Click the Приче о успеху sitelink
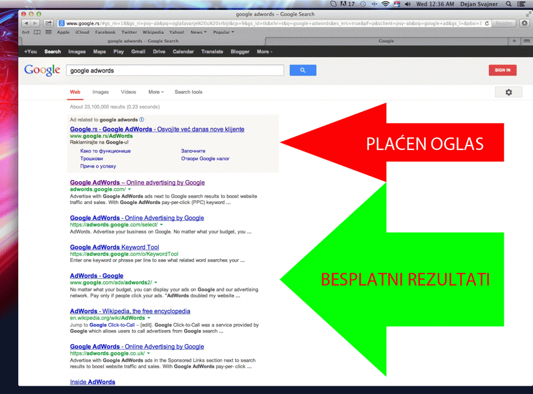 pos(98,166)
